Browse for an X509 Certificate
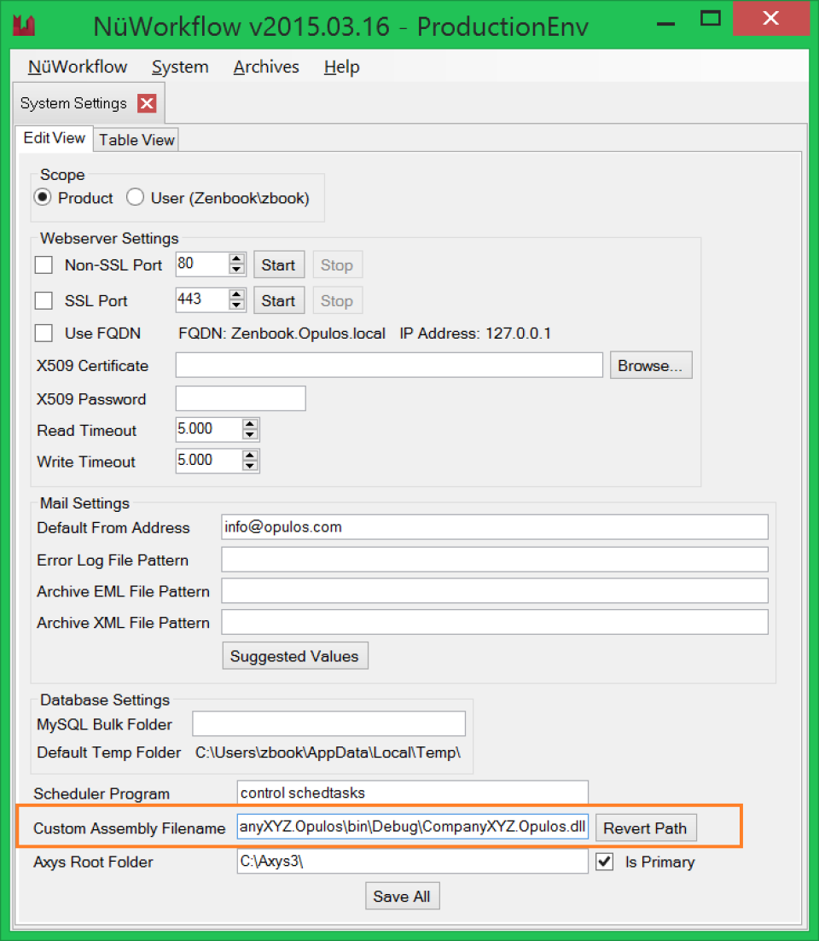 (650, 365)
